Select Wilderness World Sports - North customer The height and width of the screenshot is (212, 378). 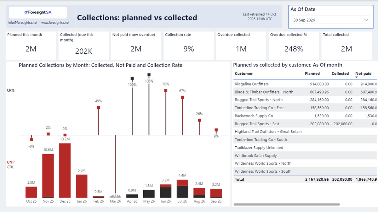(263, 163)
